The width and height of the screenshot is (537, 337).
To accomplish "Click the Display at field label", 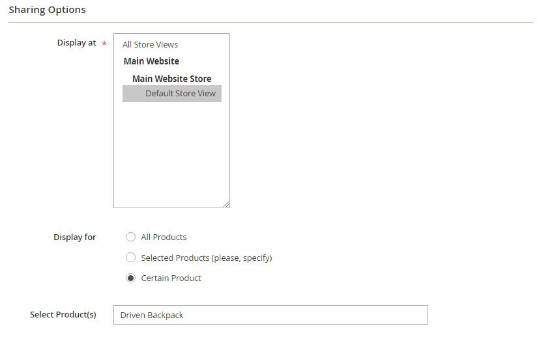I will pos(76,43).
